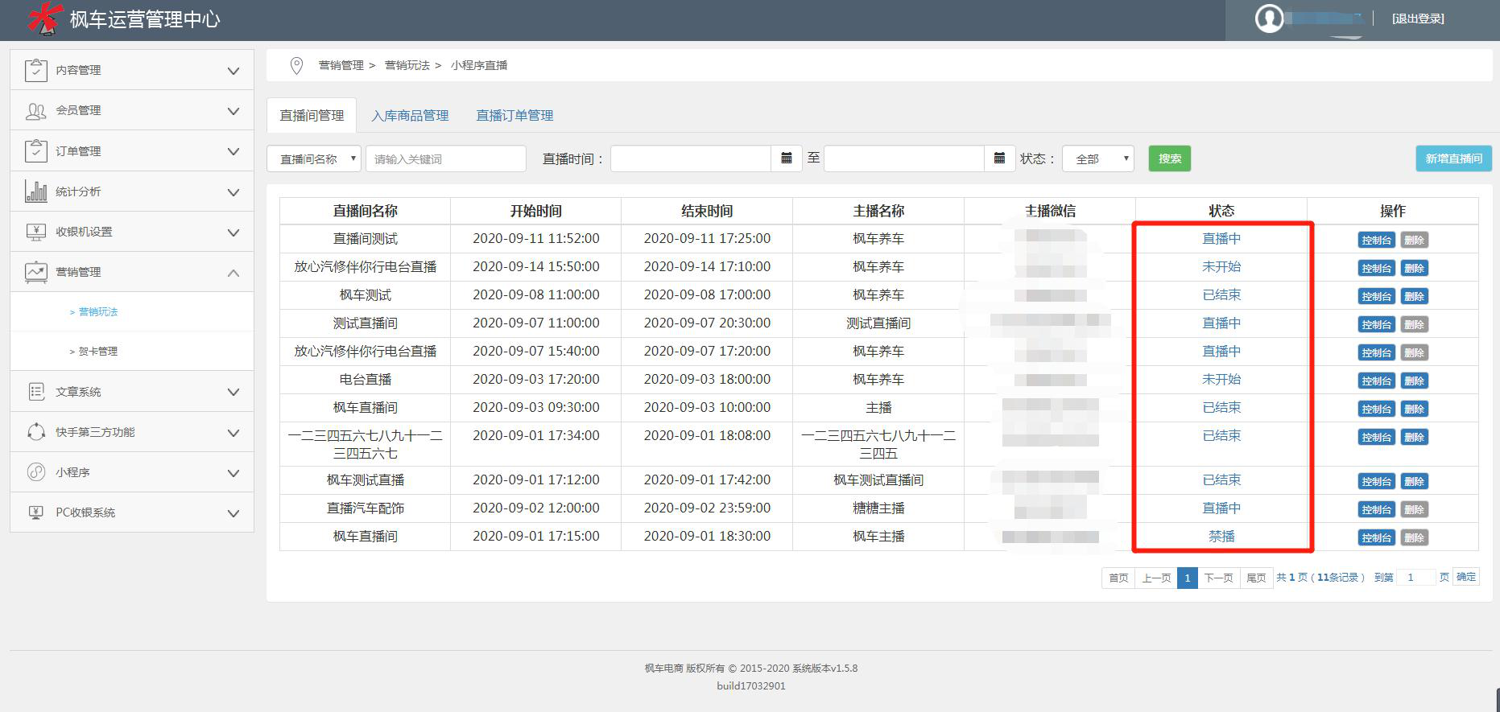1500x712 pixels.
Task: Click 已结束 status of 枫车测试
Action: (x=1221, y=295)
